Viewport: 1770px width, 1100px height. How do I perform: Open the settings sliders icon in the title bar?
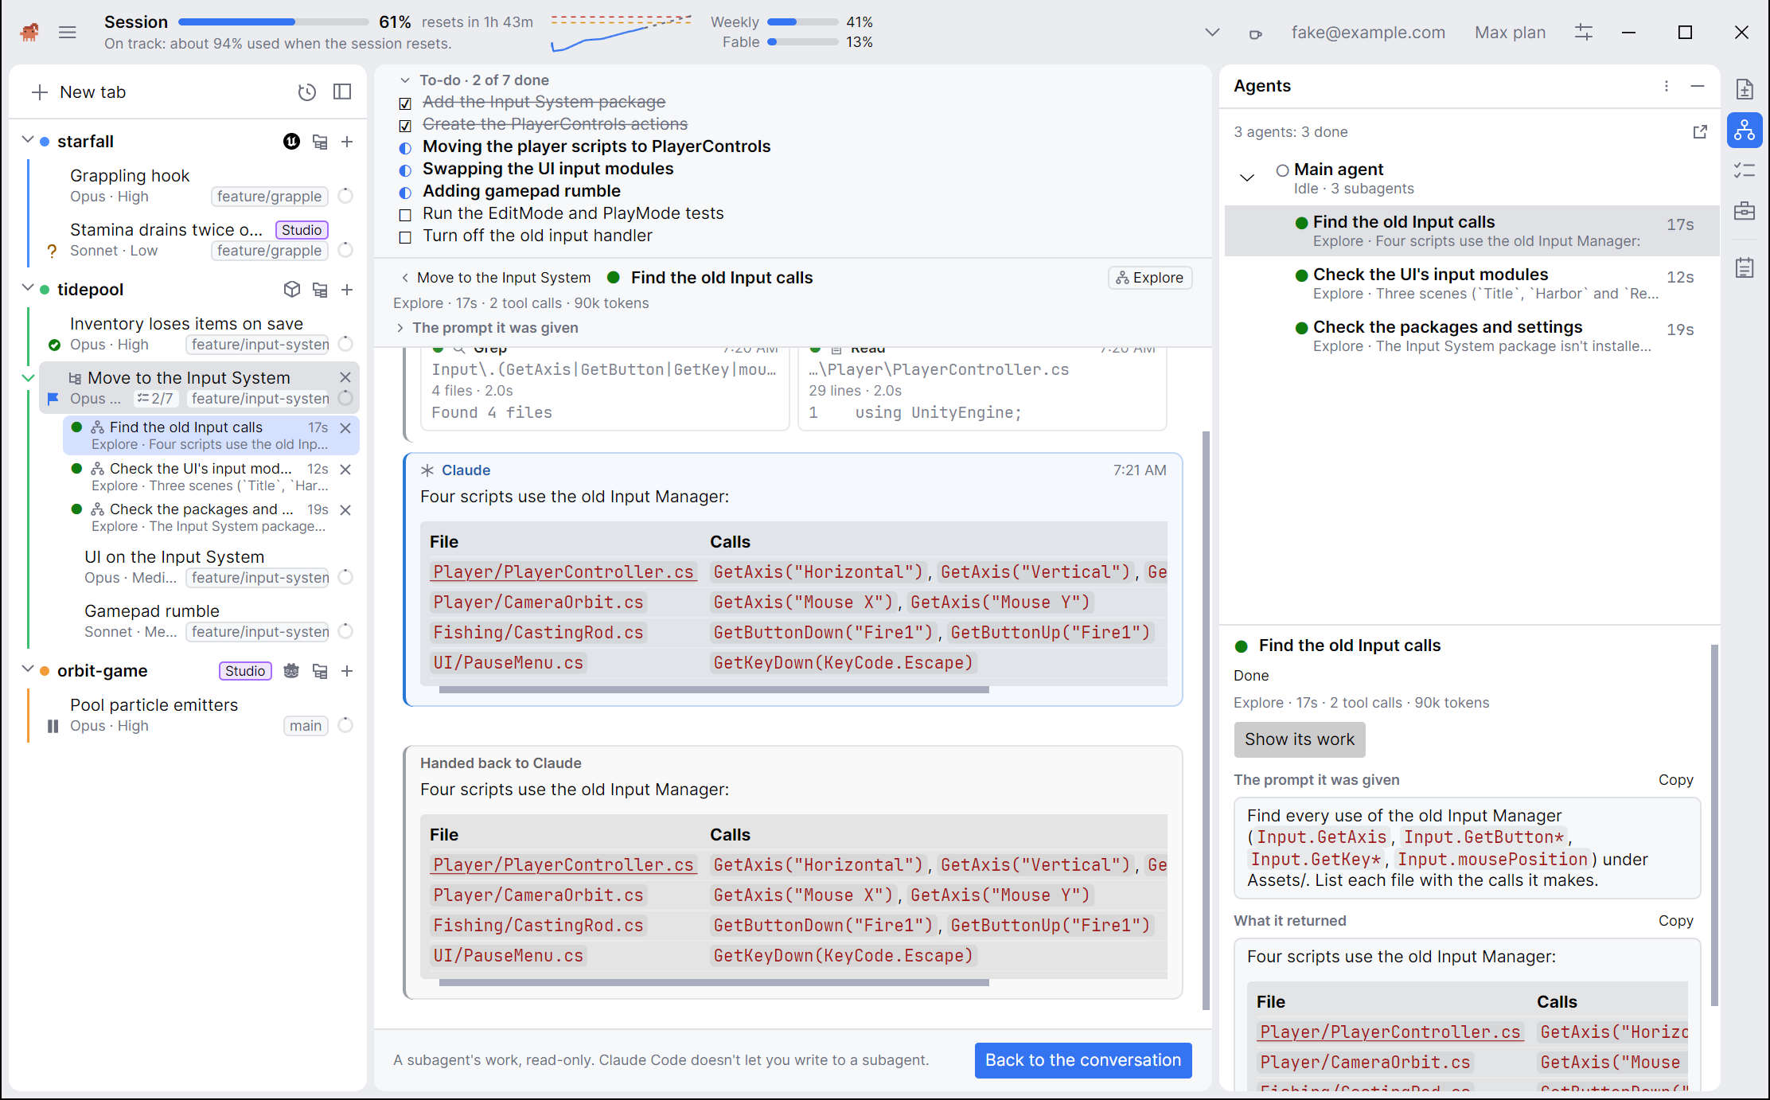pyautogui.click(x=1584, y=32)
